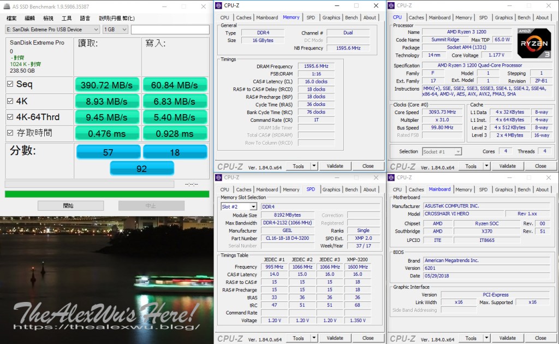
Task: Toggle the 4K-64Thrd test checkbox
Action: [10, 117]
